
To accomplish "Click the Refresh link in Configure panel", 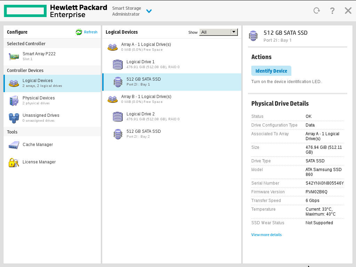I will pos(91,32).
